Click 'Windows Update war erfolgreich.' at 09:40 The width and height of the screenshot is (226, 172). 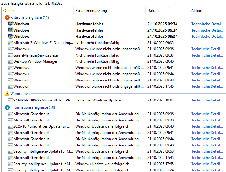[103, 126]
